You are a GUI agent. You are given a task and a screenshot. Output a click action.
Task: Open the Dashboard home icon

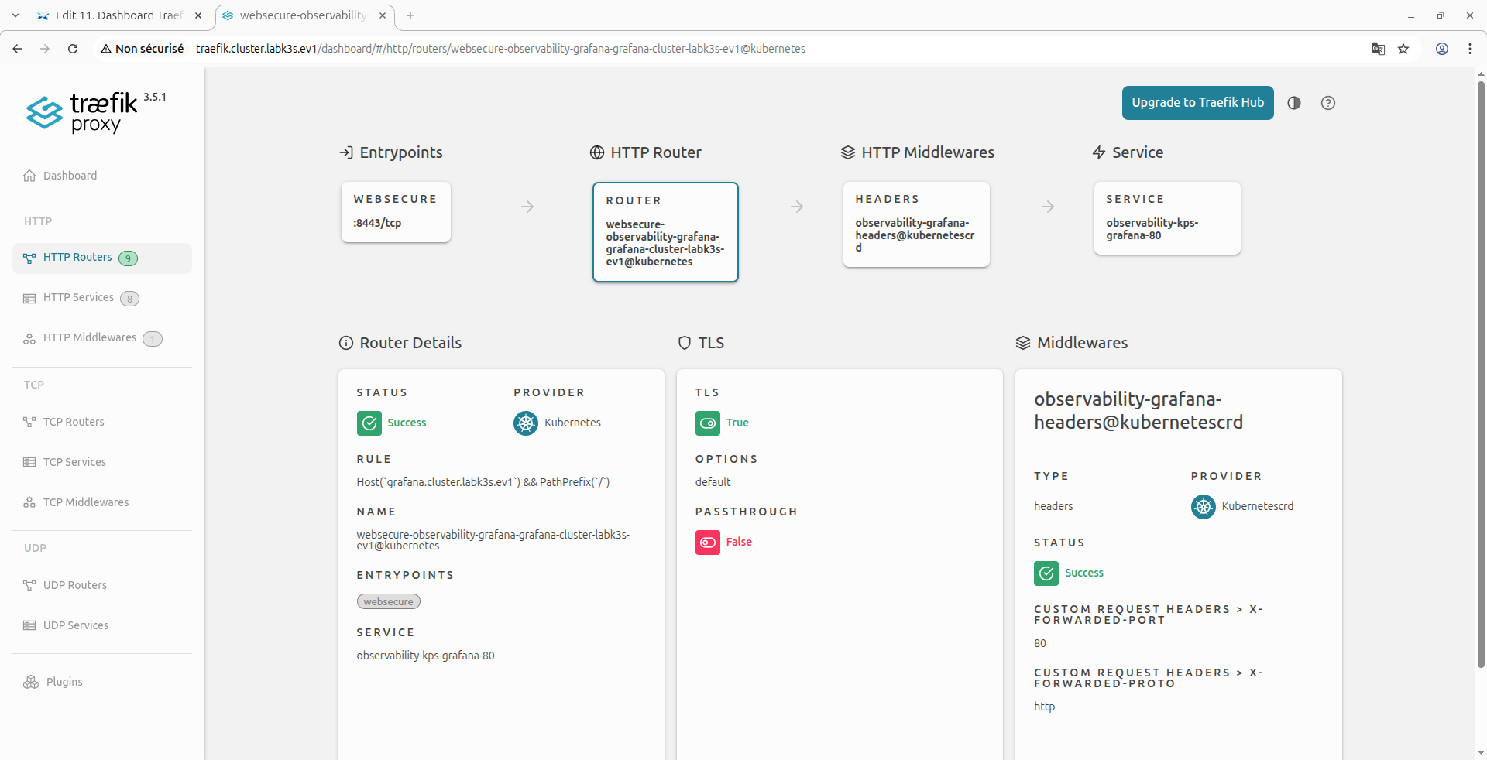[29, 176]
